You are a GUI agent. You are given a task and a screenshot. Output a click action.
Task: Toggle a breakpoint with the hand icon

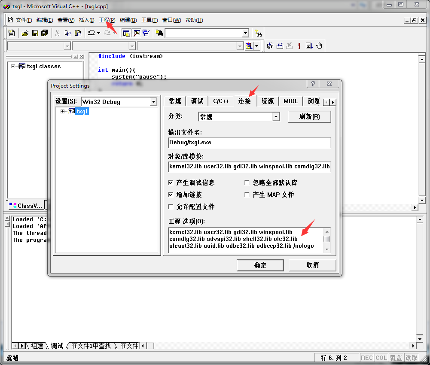318,46
